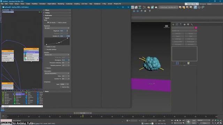The width and height of the screenshot is (223, 125).
Task: Open the Display panel tab icon
Action: click(x=188, y=25)
